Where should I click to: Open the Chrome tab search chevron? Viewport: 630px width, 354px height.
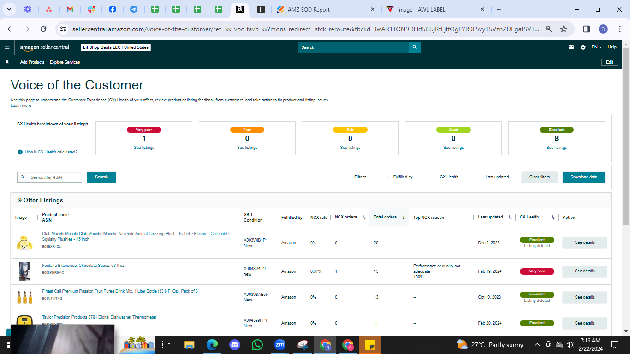10,9
